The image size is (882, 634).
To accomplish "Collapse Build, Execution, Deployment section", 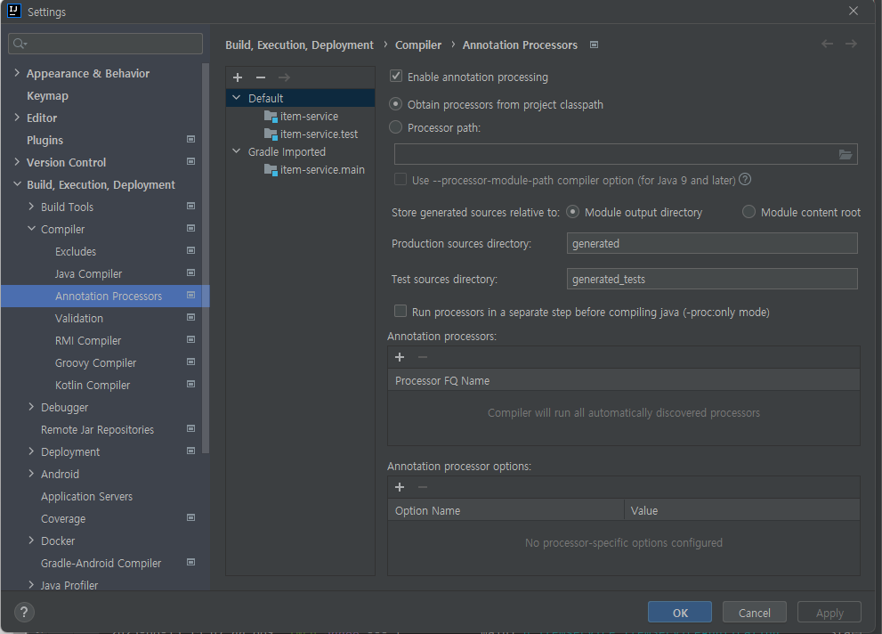I will pos(17,184).
